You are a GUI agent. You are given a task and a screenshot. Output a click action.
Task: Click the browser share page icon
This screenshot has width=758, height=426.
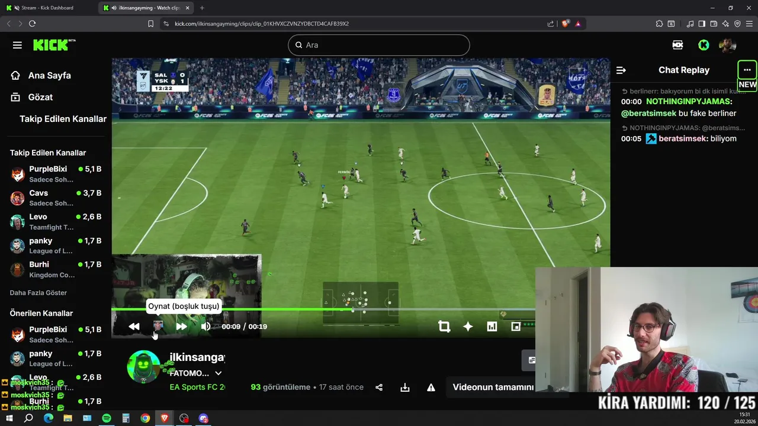[x=551, y=24]
